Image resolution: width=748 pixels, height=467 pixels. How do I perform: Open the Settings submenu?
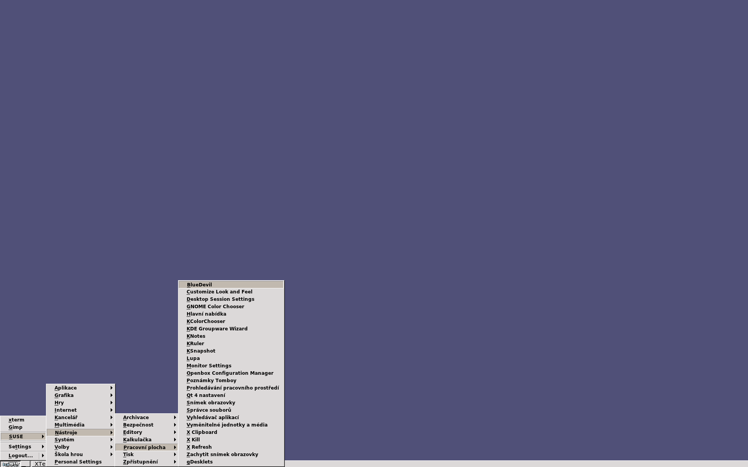[x=23, y=447]
